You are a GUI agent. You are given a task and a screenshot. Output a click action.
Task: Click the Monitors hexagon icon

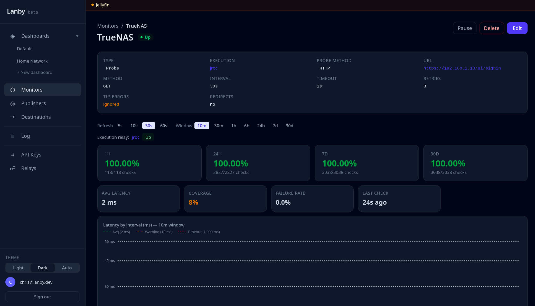[x=13, y=90]
